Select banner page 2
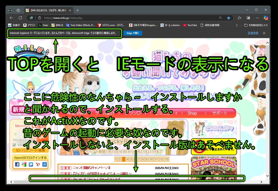The height and width of the screenshot is (191, 278). click(120, 159)
